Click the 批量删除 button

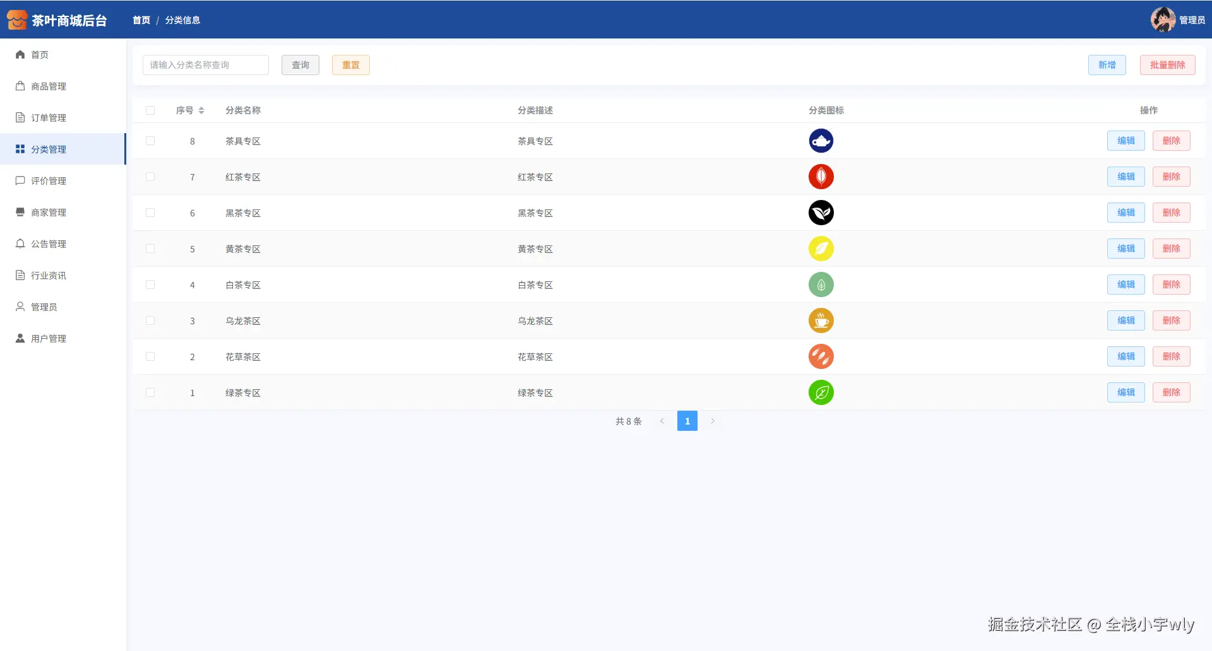[1168, 65]
